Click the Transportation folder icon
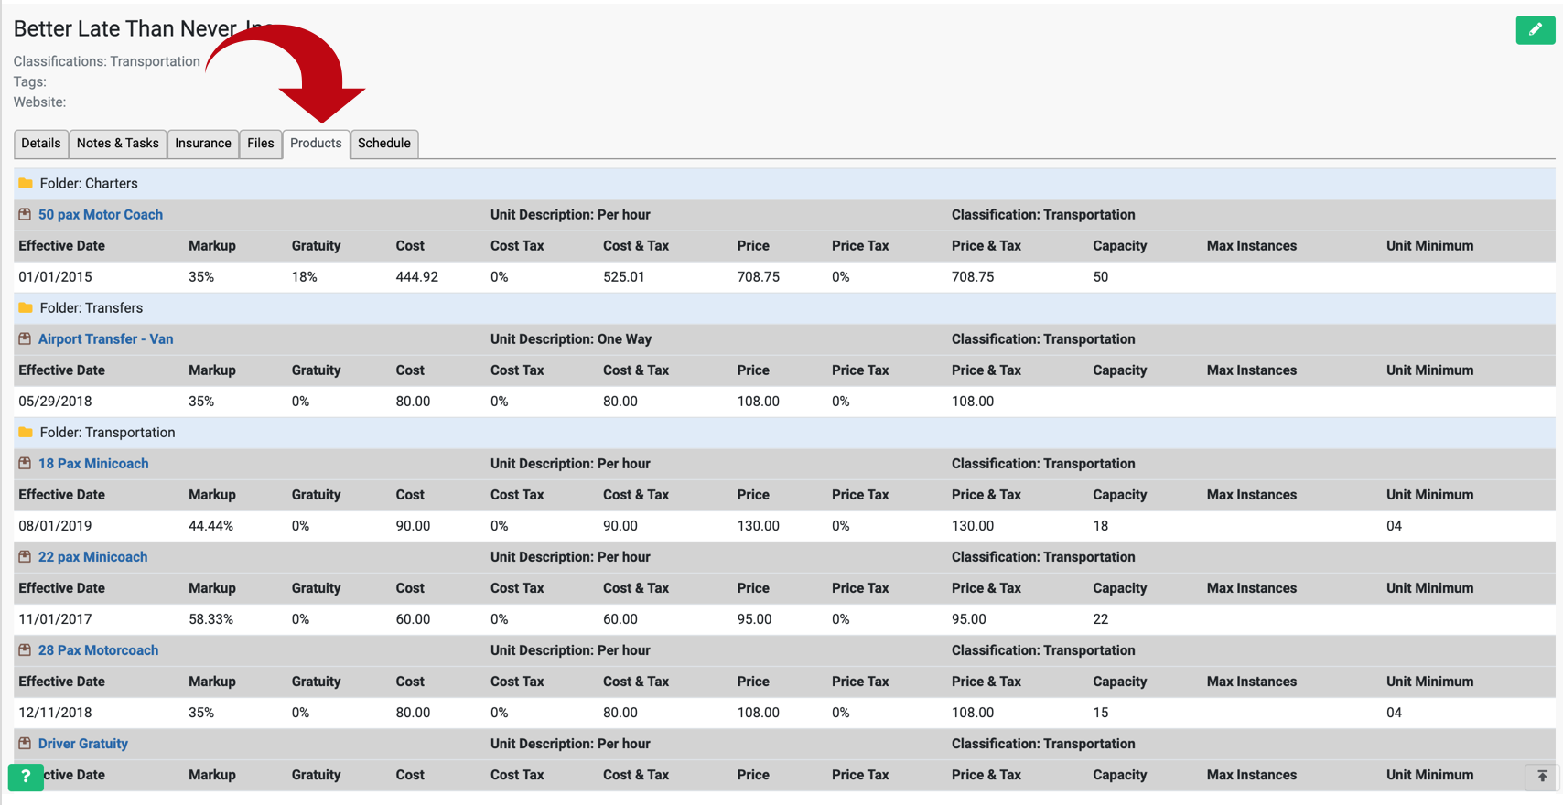 coord(26,432)
